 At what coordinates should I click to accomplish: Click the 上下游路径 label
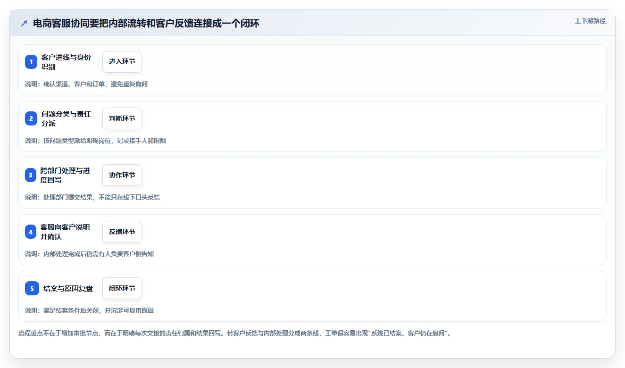point(590,21)
